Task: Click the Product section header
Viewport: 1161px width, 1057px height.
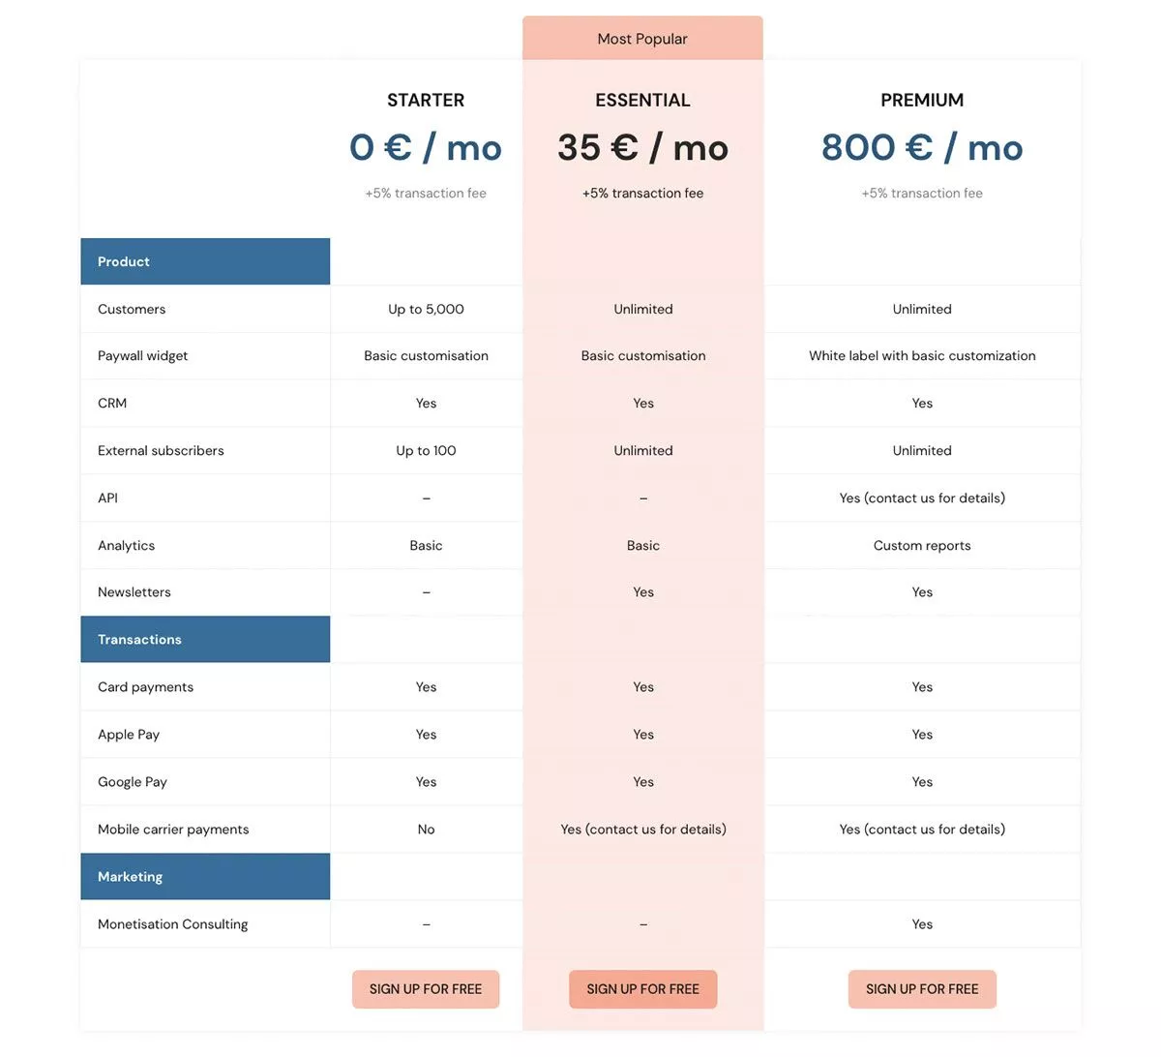Action: [205, 261]
